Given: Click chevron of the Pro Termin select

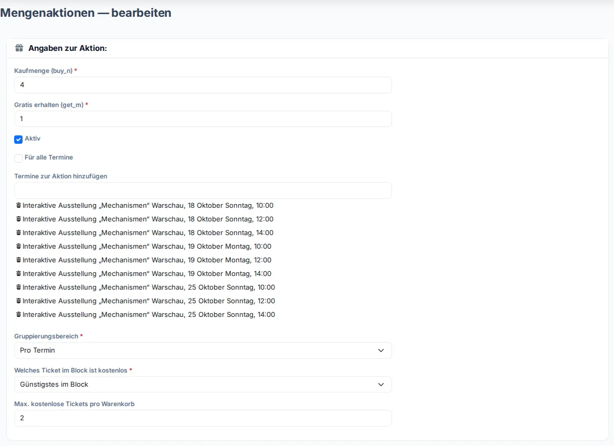Looking at the screenshot, I should (x=381, y=351).
